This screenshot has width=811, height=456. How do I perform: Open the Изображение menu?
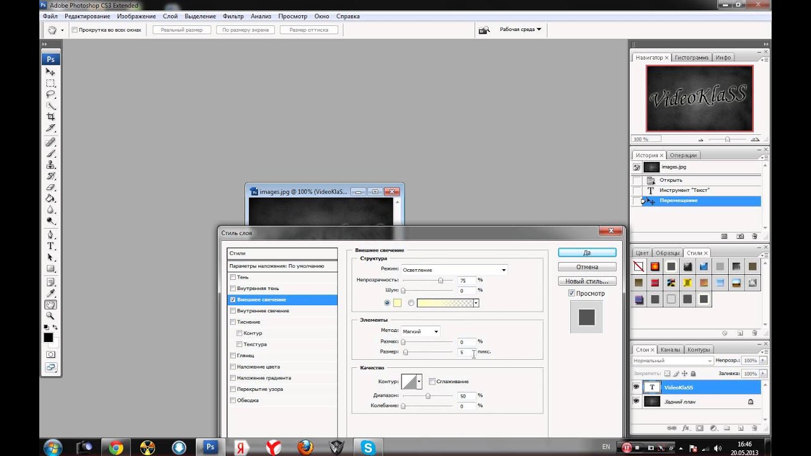coord(136,16)
